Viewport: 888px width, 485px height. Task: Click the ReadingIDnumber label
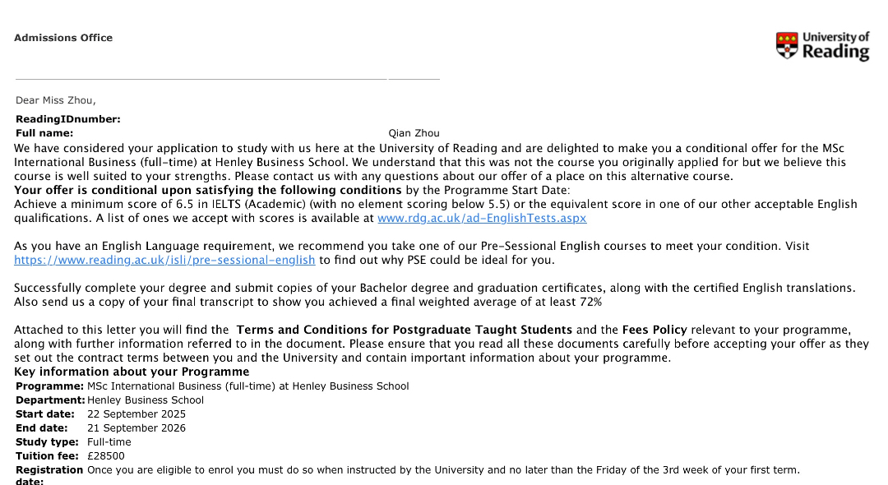[x=68, y=119]
